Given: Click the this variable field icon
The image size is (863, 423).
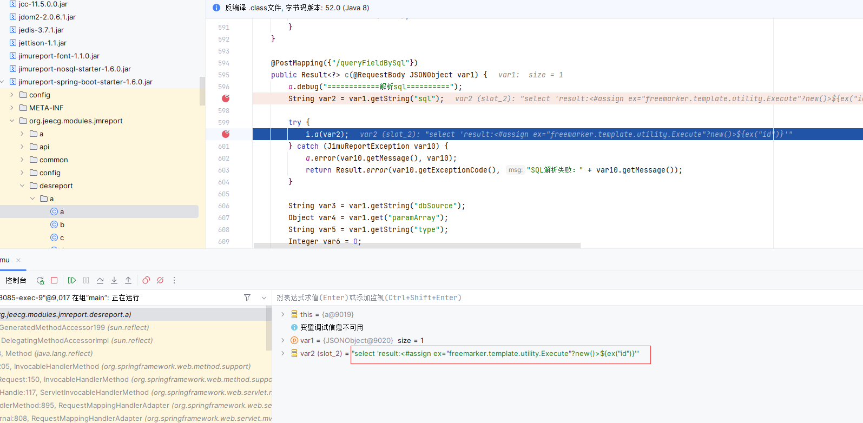Looking at the screenshot, I should [x=294, y=314].
